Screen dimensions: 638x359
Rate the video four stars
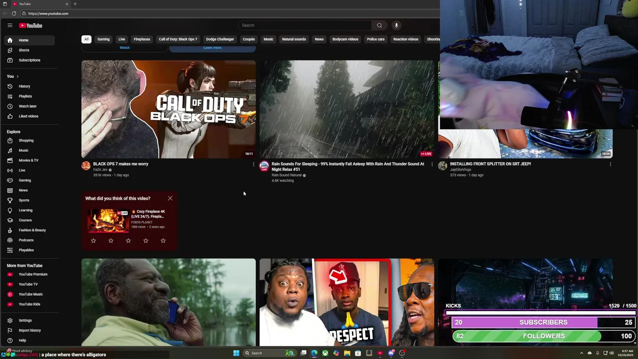146,240
